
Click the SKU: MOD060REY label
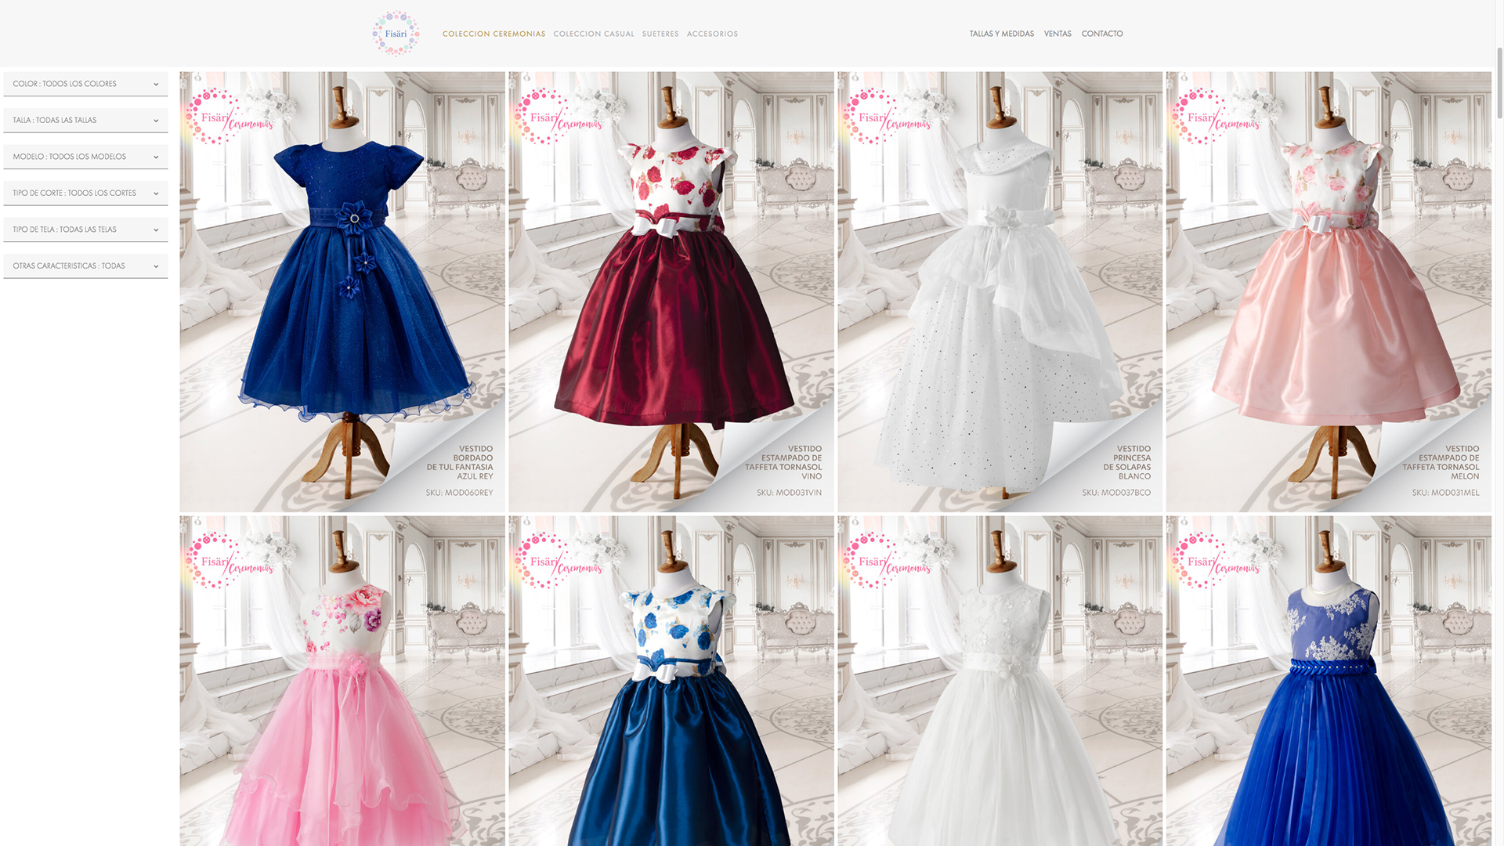tap(459, 493)
